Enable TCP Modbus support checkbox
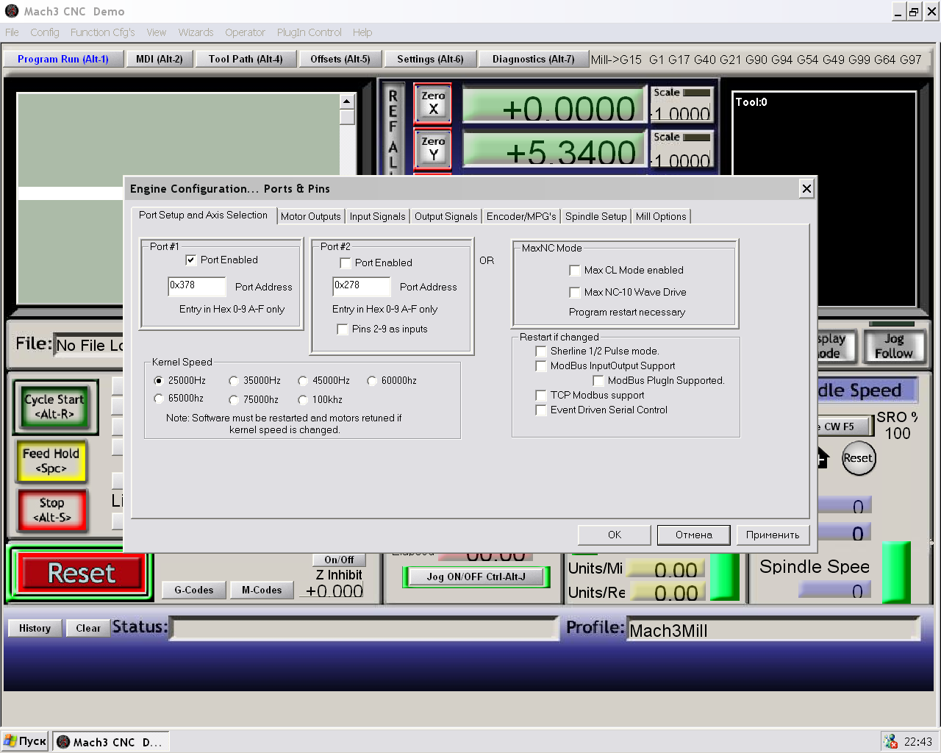 (540, 395)
